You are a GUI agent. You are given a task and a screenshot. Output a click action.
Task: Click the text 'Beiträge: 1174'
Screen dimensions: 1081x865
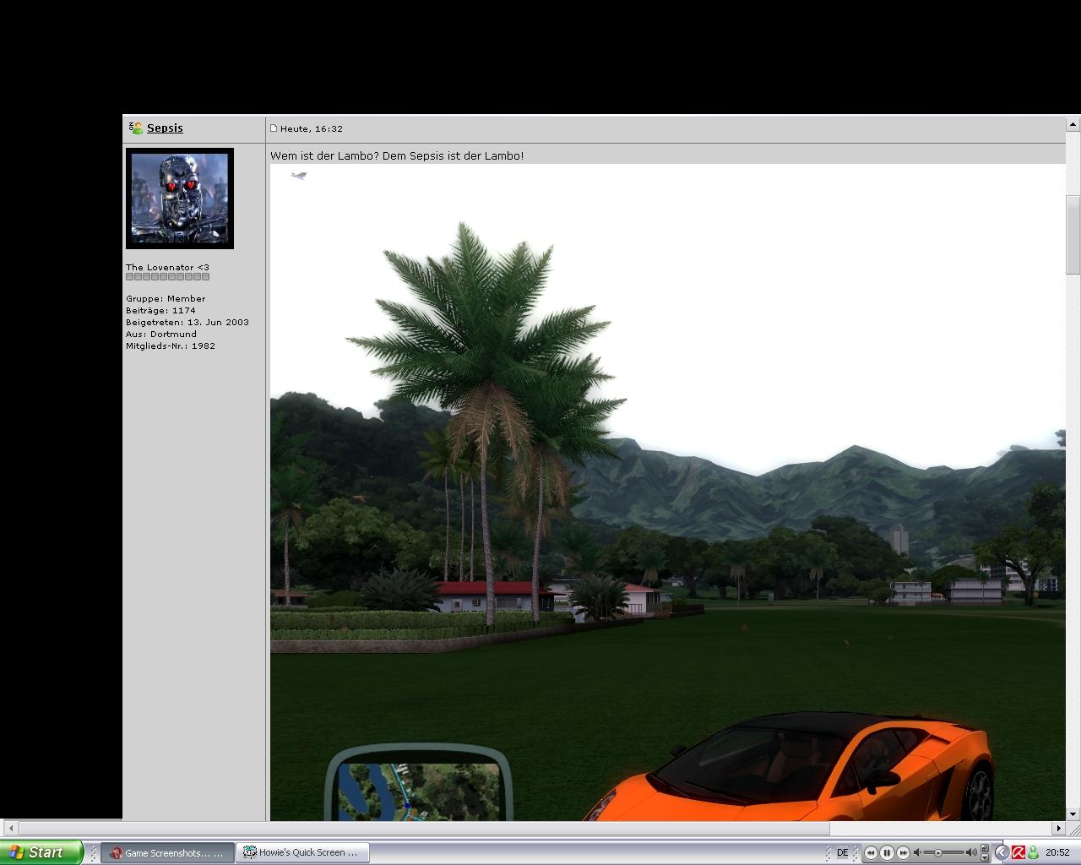tap(160, 310)
